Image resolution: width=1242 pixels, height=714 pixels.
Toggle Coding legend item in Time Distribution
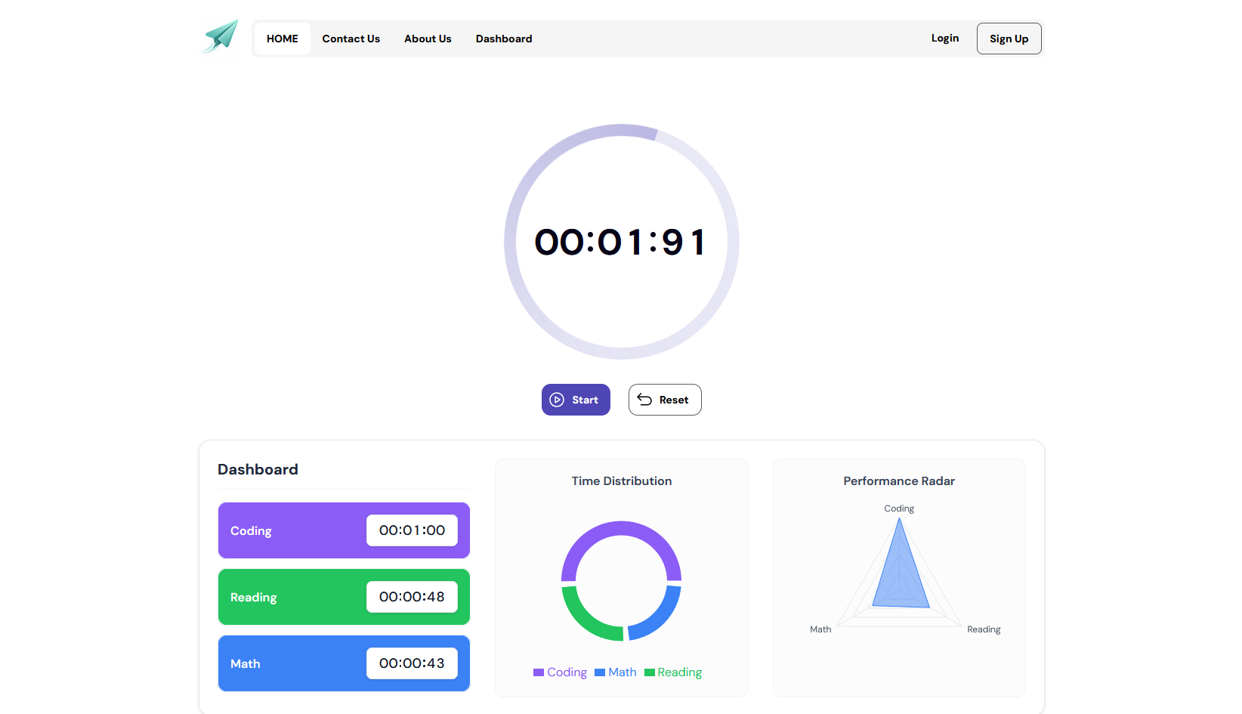coord(560,672)
